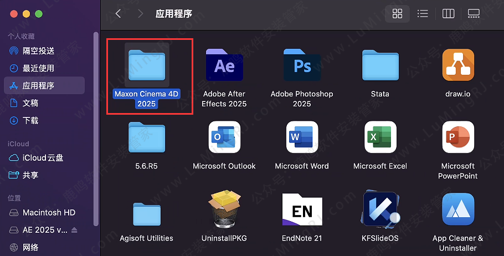Select the EndNote 21 folder icon
The width and height of the screenshot is (504, 256).
tap(302, 209)
